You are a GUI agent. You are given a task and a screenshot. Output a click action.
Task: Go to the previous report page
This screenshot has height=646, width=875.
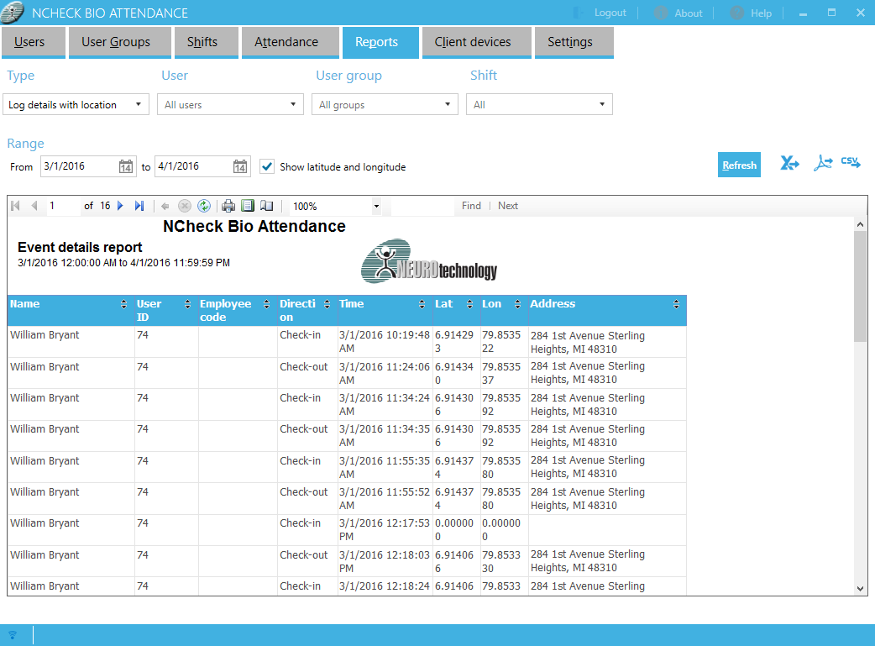[x=34, y=206]
